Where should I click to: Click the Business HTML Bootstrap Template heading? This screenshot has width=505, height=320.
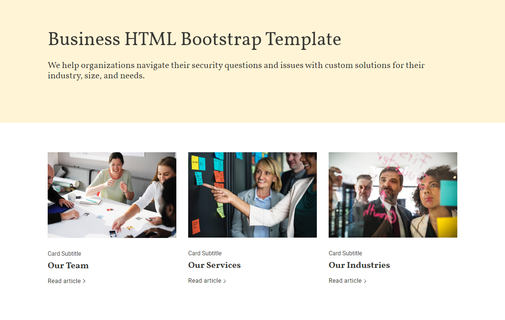pyautogui.click(x=194, y=40)
